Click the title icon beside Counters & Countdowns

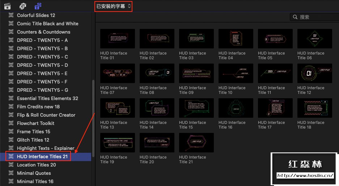coord(11,32)
